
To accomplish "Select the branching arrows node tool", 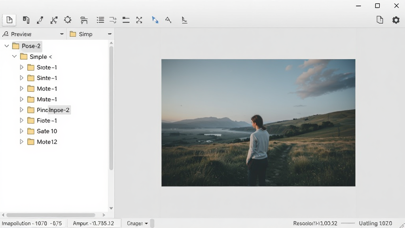I will pos(54,20).
